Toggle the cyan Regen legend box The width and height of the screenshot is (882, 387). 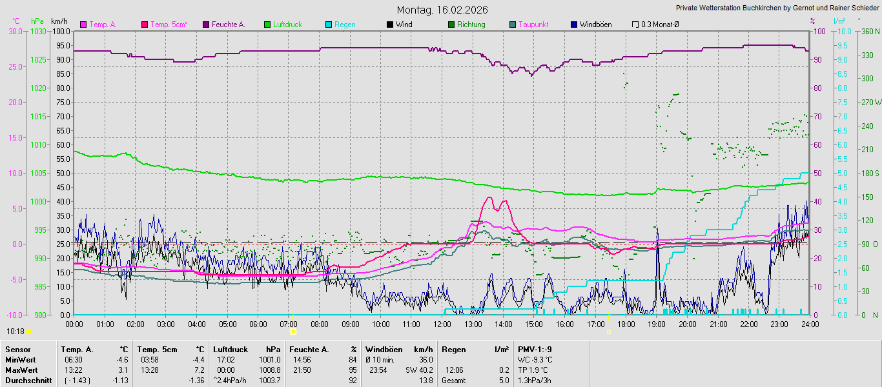coord(328,25)
